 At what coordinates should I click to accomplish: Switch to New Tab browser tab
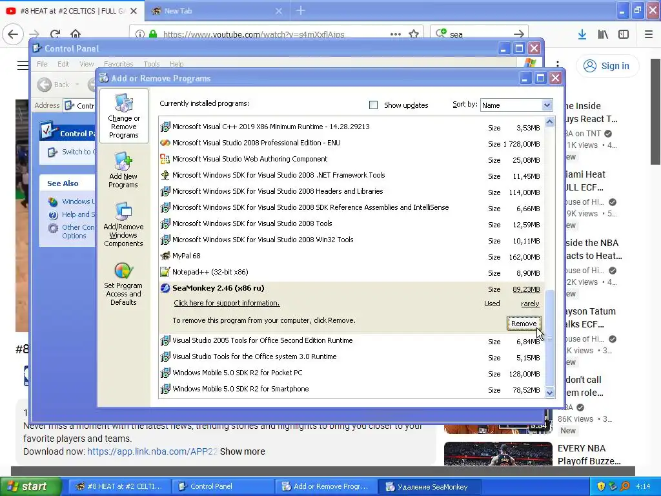tap(217, 11)
